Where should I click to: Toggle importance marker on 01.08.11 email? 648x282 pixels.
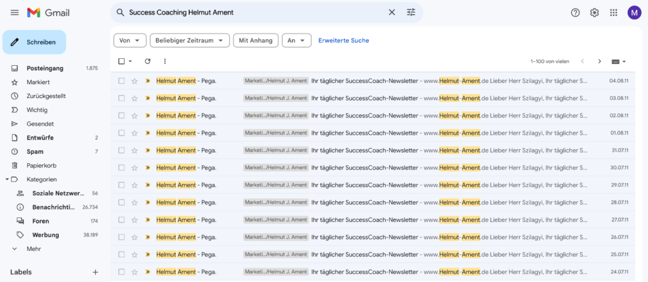[x=147, y=133]
